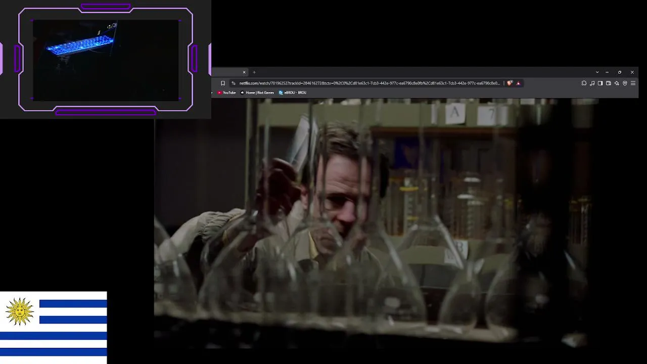
Task: Close the browser window
Action: click(x=632, y=72)
